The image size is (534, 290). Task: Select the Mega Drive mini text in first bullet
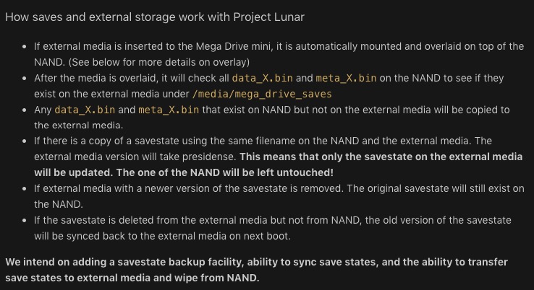234,46
